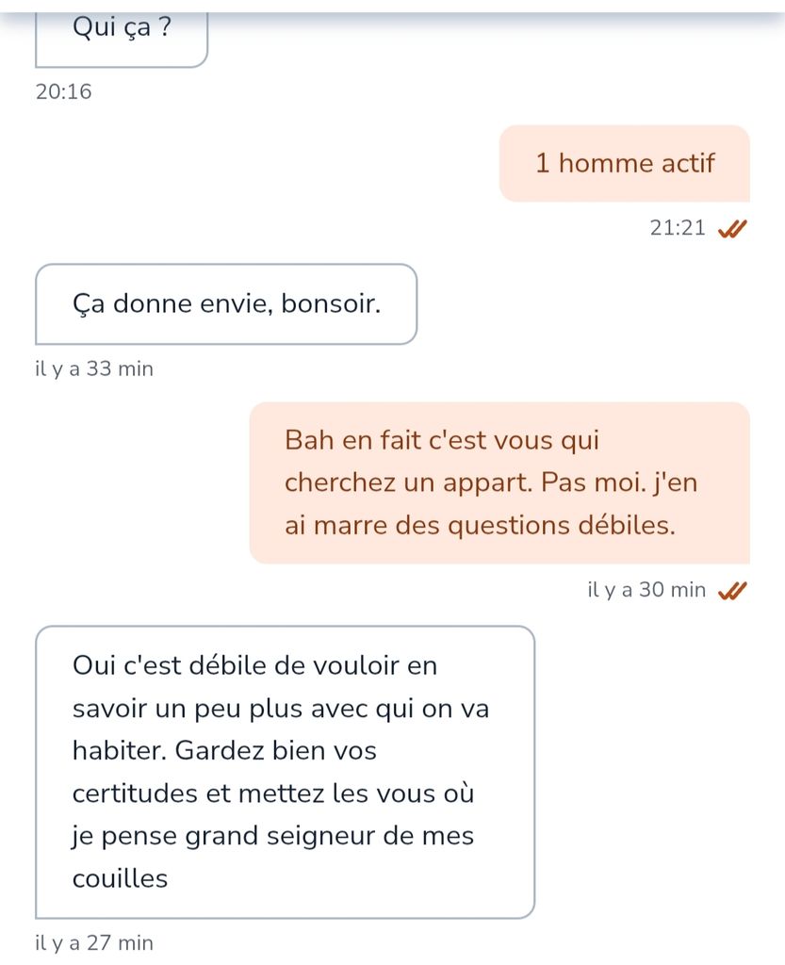Viewport: 785px width, 965px height.
Task: Click the 20:16 timestamp
Action: (x=63, y=91)
